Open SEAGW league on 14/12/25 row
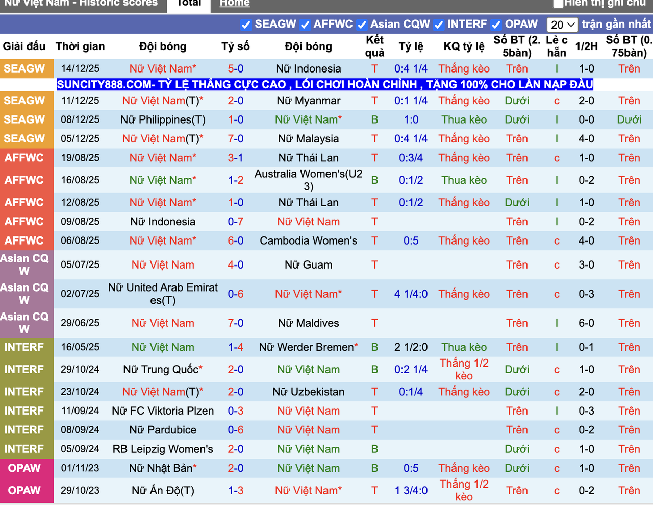Image resolution: width=653 pixels, height=506 pixels. tap(24, 68)
